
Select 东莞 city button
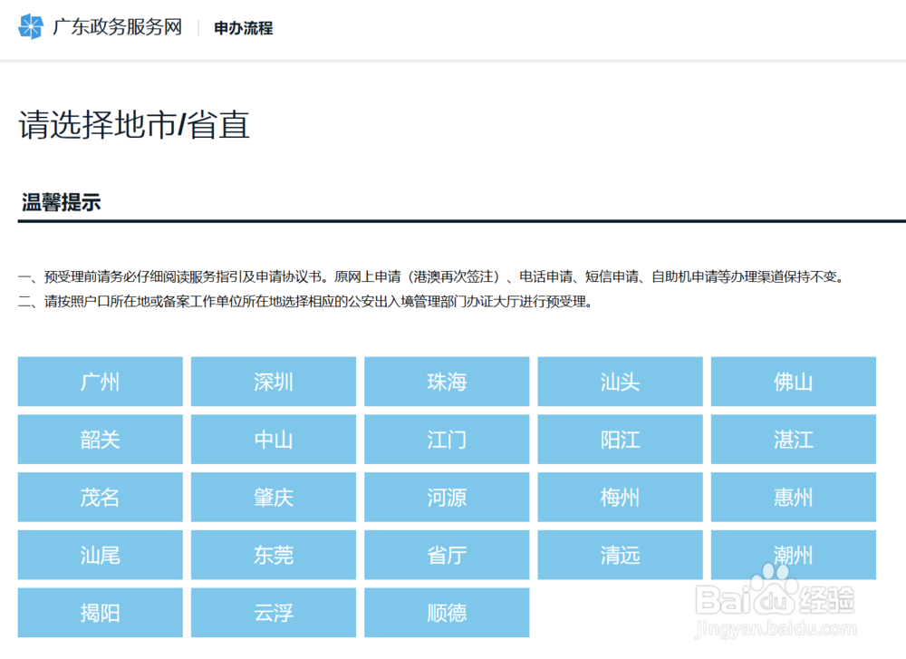coord(273,555)
